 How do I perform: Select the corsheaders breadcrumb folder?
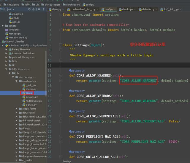click(71, 5)
